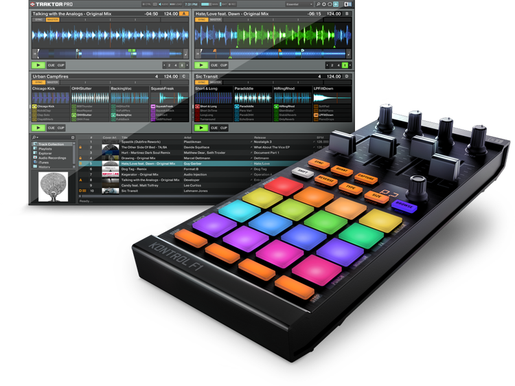Play Deck A with the green play button
The image size is (515, 386).
pos(38,65)
